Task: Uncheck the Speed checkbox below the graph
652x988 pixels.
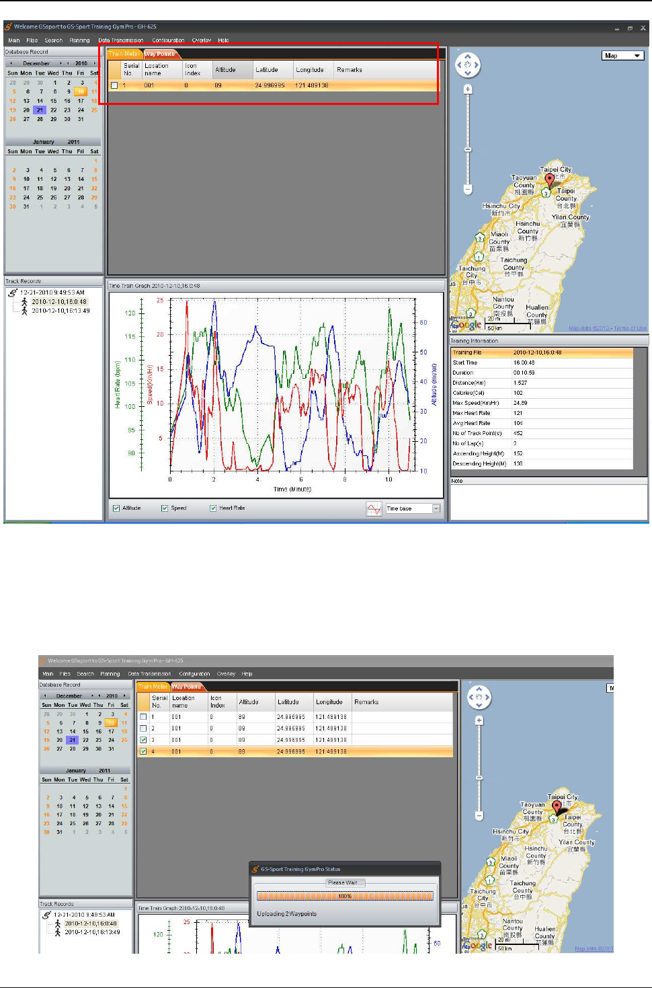Action: tap(165, 508)
